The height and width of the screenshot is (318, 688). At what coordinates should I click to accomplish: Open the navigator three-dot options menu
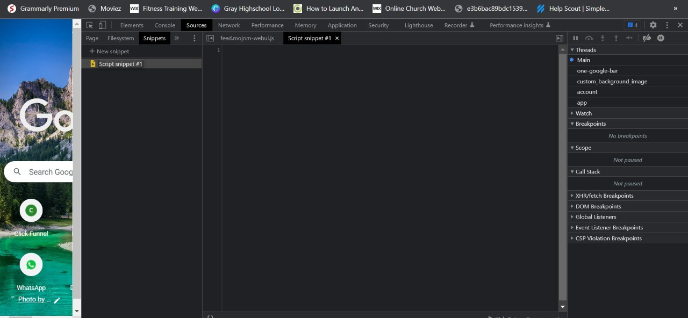click(195, 38)
